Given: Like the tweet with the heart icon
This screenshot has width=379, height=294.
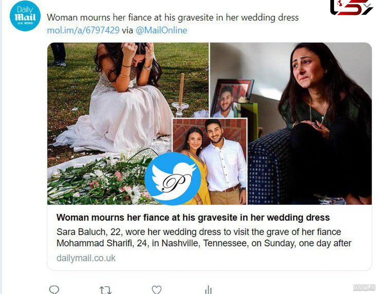Looking at the screenshot, I should point(157,290).
